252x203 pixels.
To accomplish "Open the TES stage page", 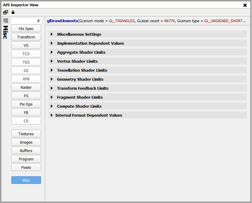I will coord(26,62).
